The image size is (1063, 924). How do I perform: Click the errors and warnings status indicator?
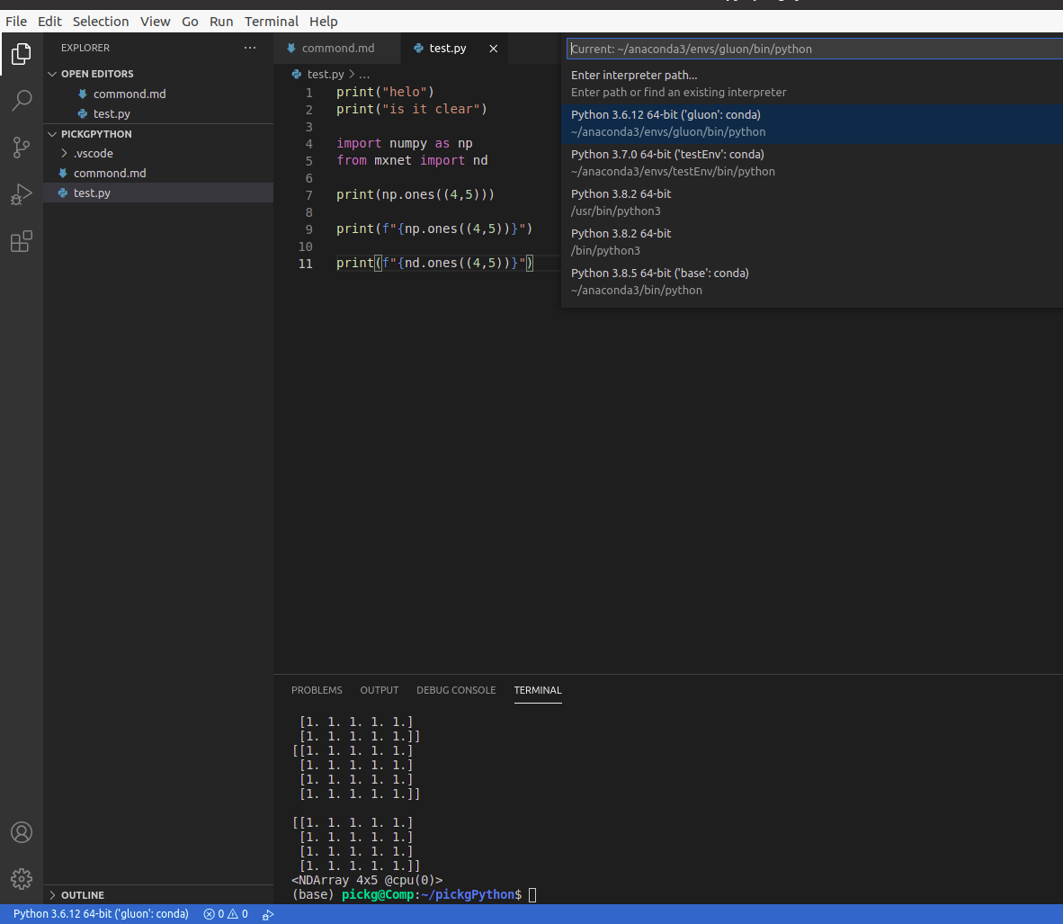[226, 914]
